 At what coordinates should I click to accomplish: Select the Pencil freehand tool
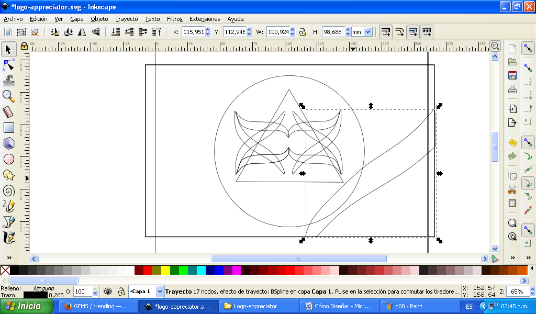pos(8,206)
